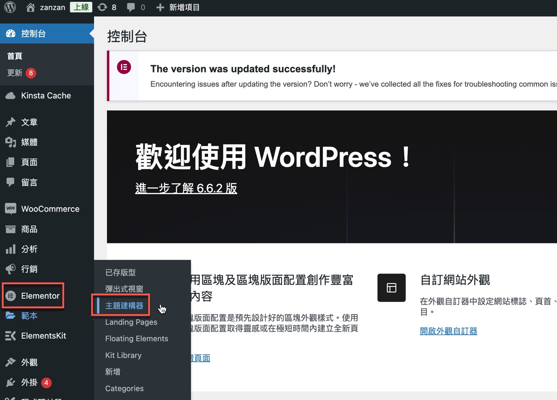Click the Elementor logo in the update notice
557x400 pixels.
pos(124,67)
